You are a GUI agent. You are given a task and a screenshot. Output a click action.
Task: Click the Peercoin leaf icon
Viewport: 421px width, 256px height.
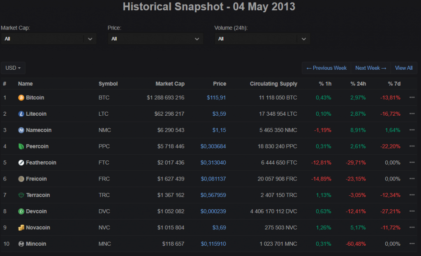click(21, 146)
